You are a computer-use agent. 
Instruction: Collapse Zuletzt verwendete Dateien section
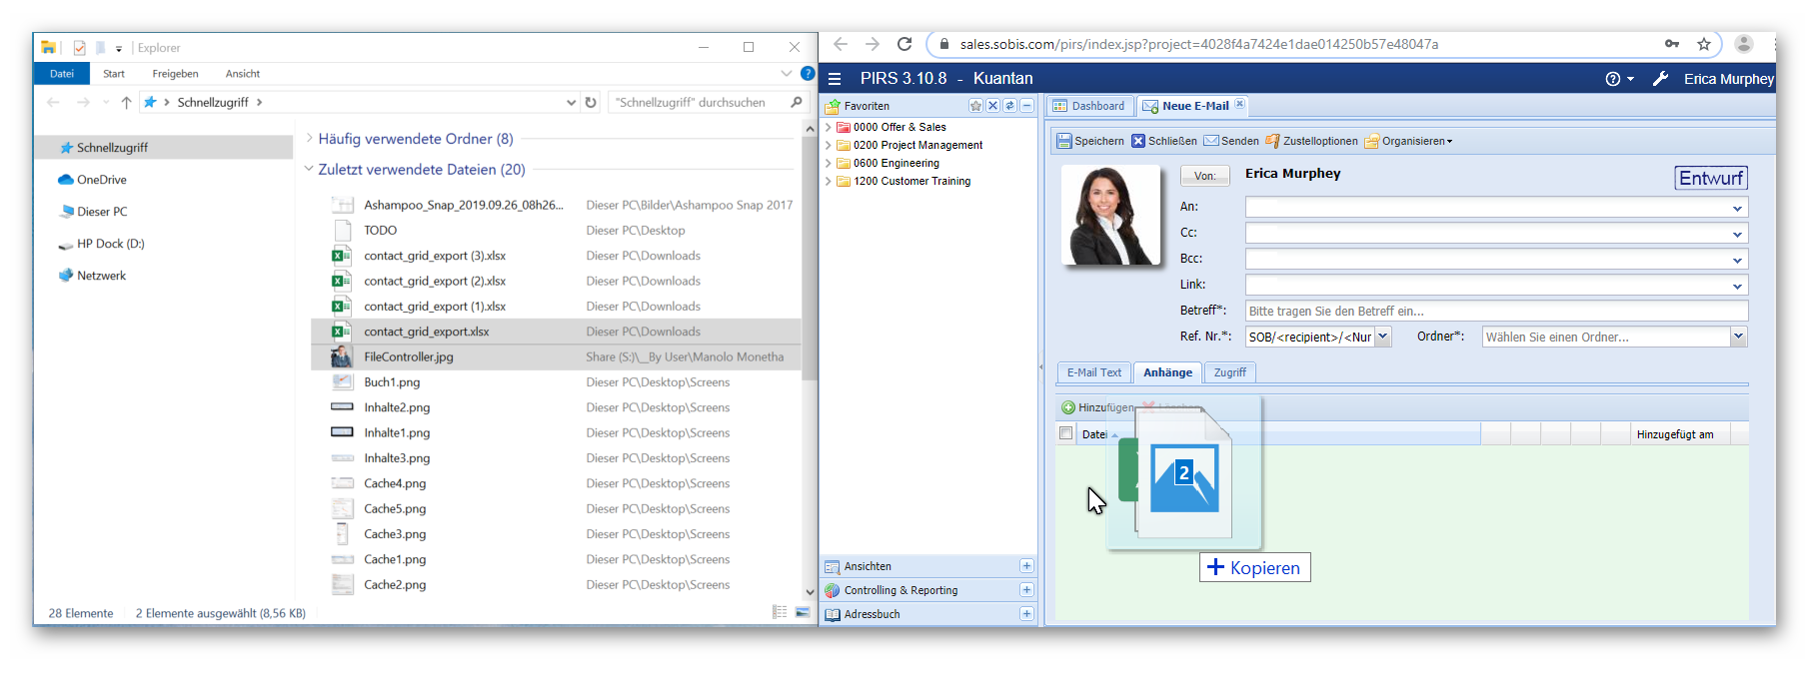point(309,170)
